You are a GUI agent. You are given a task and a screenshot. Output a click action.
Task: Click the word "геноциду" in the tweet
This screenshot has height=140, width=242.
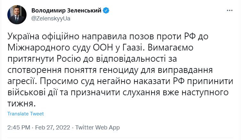[x=119, y=70]
